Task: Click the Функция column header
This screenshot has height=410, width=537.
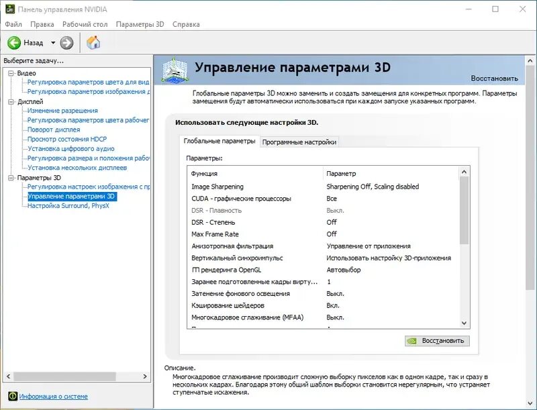Action: point(255,174)
